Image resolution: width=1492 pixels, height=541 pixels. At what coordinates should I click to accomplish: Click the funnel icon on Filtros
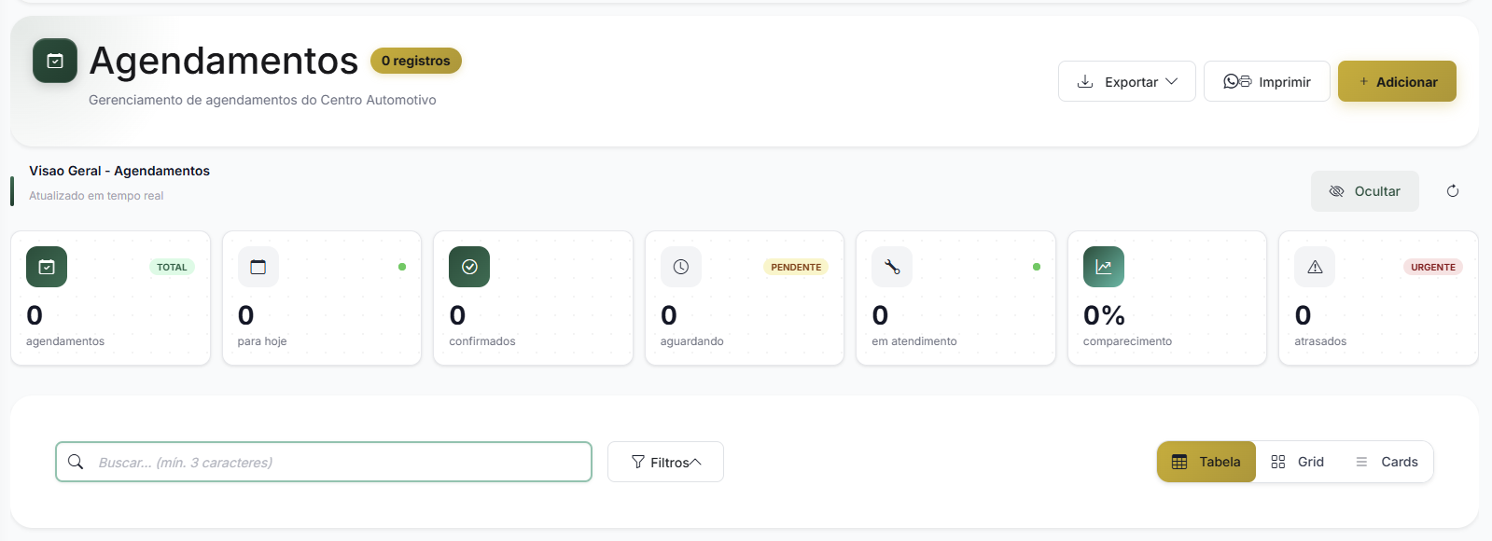[x=638, y=462]
